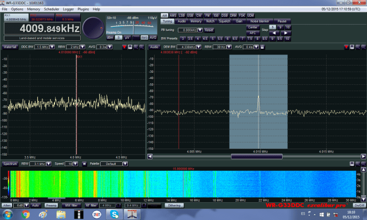This screenshot has height=220, width=367.
Task: Switch to the Squelch tab
Action: tap(224, 21)
